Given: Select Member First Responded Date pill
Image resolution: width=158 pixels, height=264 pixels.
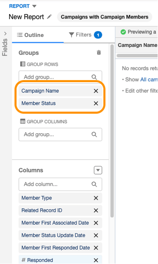Looking at the screenshot, I should click(x=60, y=248).
